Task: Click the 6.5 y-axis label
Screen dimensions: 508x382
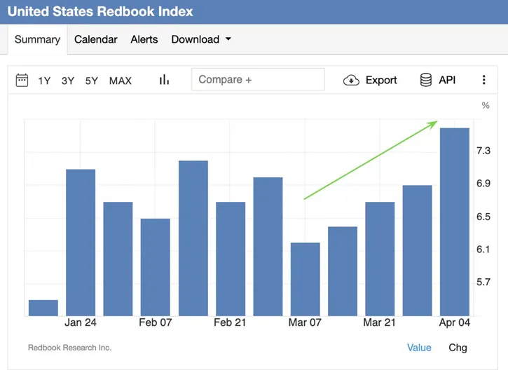Action: pyautogui.click(x=483, y=217)
